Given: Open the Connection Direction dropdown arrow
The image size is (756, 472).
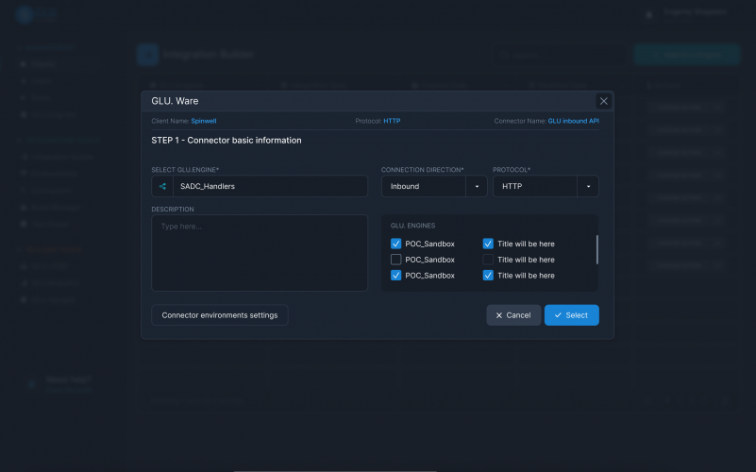Looking at the screenshot, I should (477, 186).
